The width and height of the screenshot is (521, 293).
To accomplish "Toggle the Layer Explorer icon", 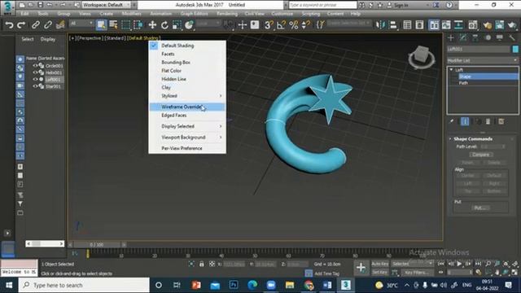I will click(419, 25).
